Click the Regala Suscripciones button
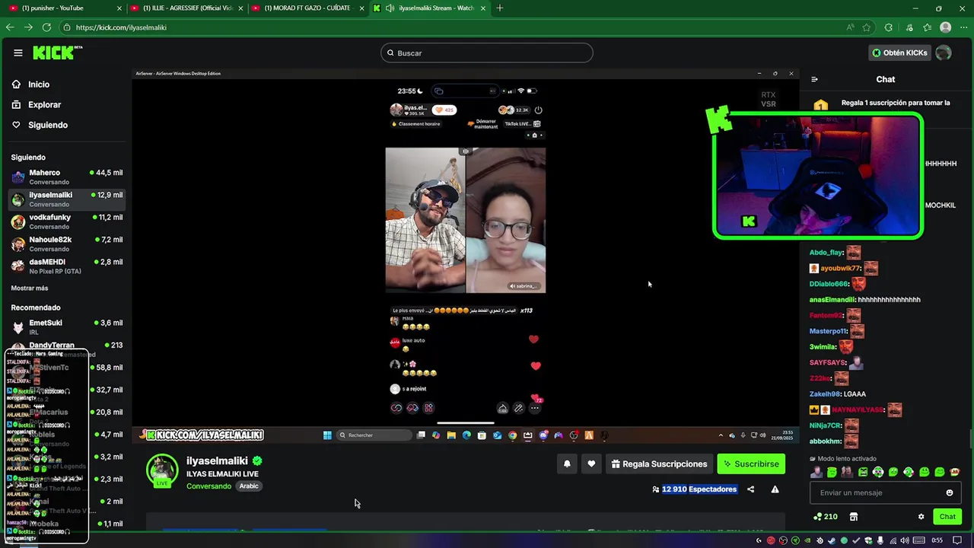Screen dimensions: 974x548 [659, 464]
